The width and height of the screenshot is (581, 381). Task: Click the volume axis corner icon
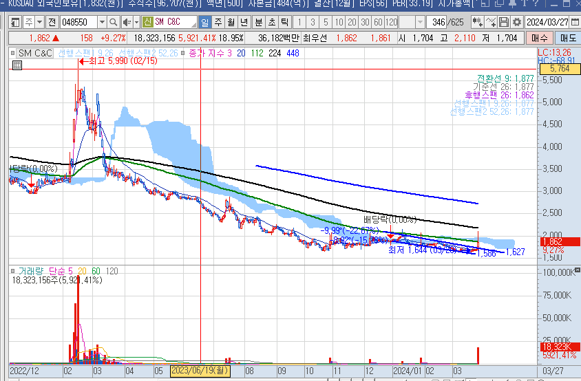coord(578,270)
